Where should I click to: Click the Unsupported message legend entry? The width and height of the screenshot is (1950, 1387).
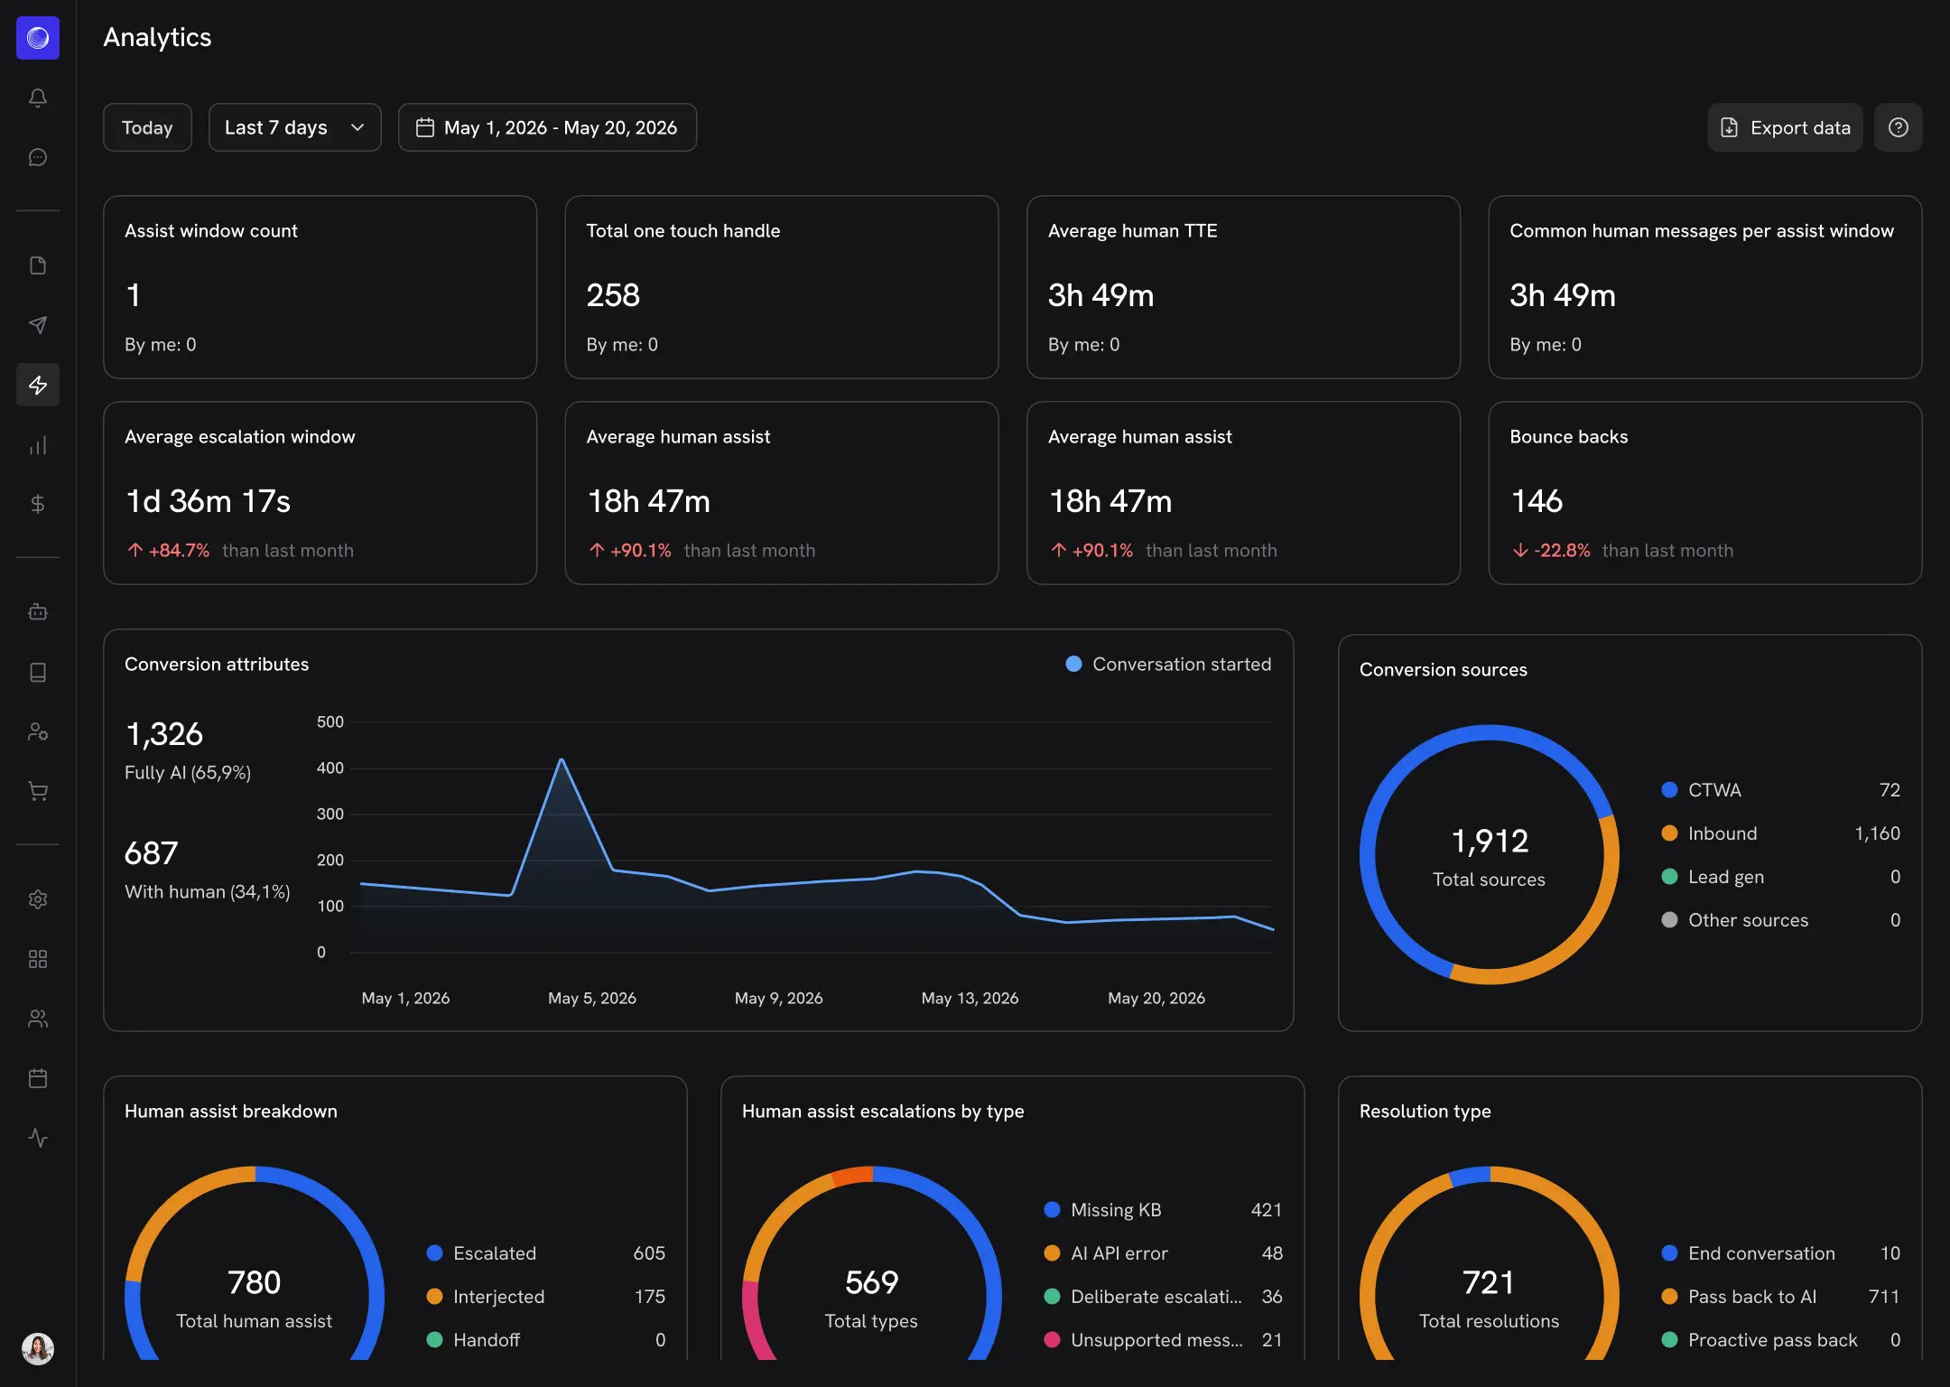(x=1163, y=1340)
